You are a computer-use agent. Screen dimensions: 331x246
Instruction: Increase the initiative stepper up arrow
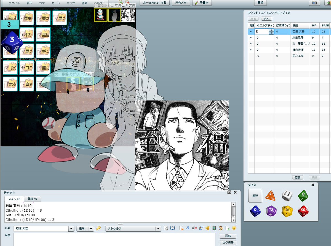[x=271, y=30]
